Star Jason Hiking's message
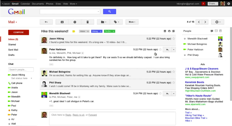This screenshot has width=232, height=126. coord(174,39)
